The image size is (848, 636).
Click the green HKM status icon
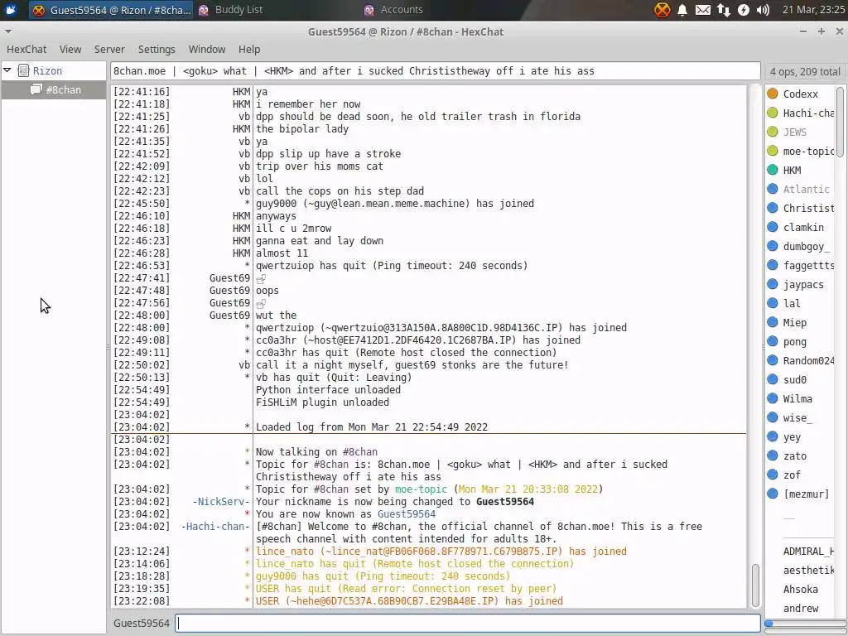[x=773, y=170]
